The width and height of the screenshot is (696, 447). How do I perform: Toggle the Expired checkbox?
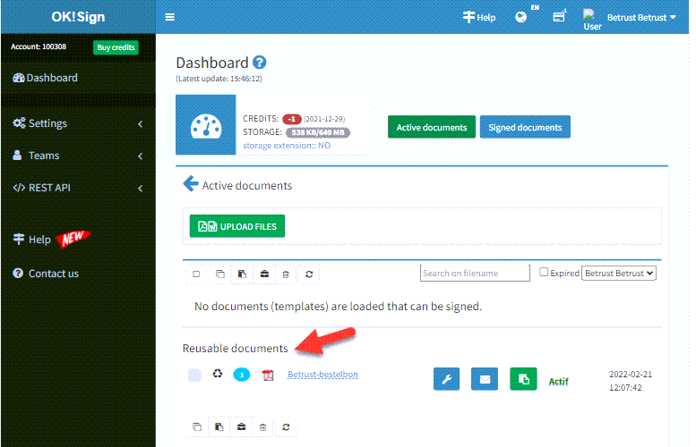coord(544,272)
